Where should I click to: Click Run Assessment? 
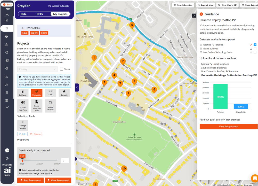(x=30, y=180)
